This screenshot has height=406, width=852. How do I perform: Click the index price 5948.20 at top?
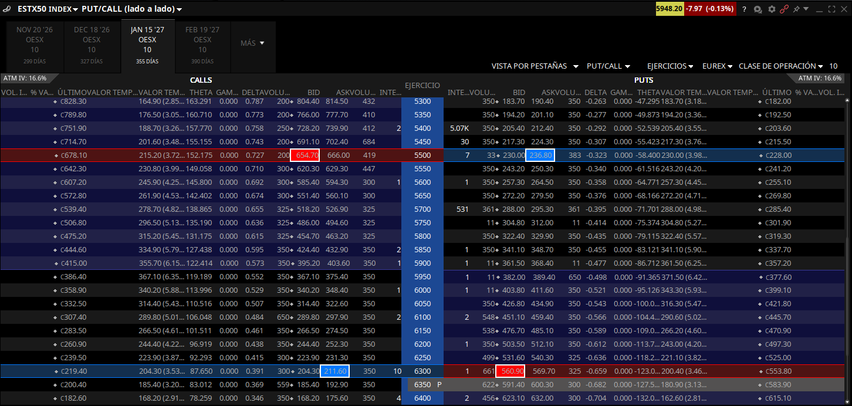[x=670, y=9]
